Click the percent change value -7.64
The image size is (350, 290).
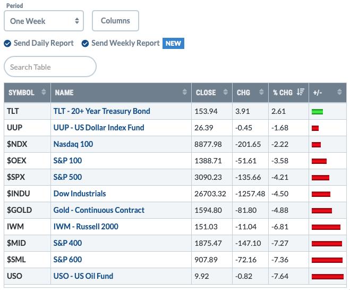click(280, 277)
